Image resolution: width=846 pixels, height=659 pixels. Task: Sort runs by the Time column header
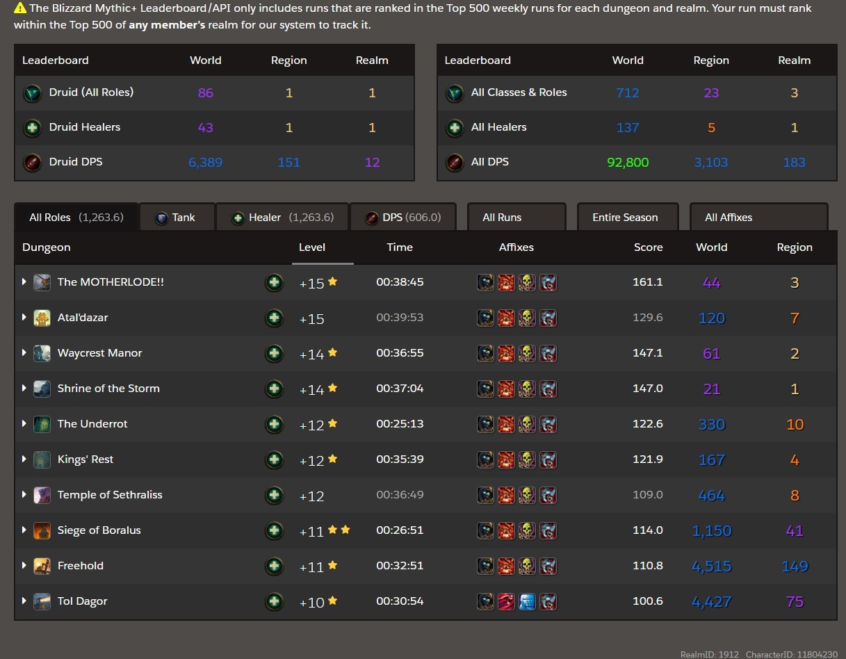coord(400,247)
